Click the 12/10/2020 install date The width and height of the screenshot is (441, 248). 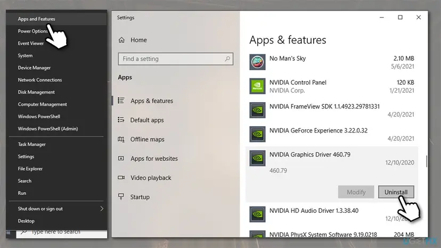click(399, 162)
